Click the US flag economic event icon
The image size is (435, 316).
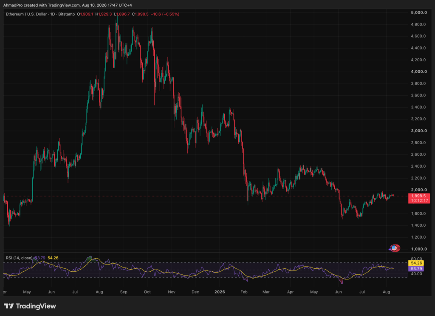tap(395, 248)
